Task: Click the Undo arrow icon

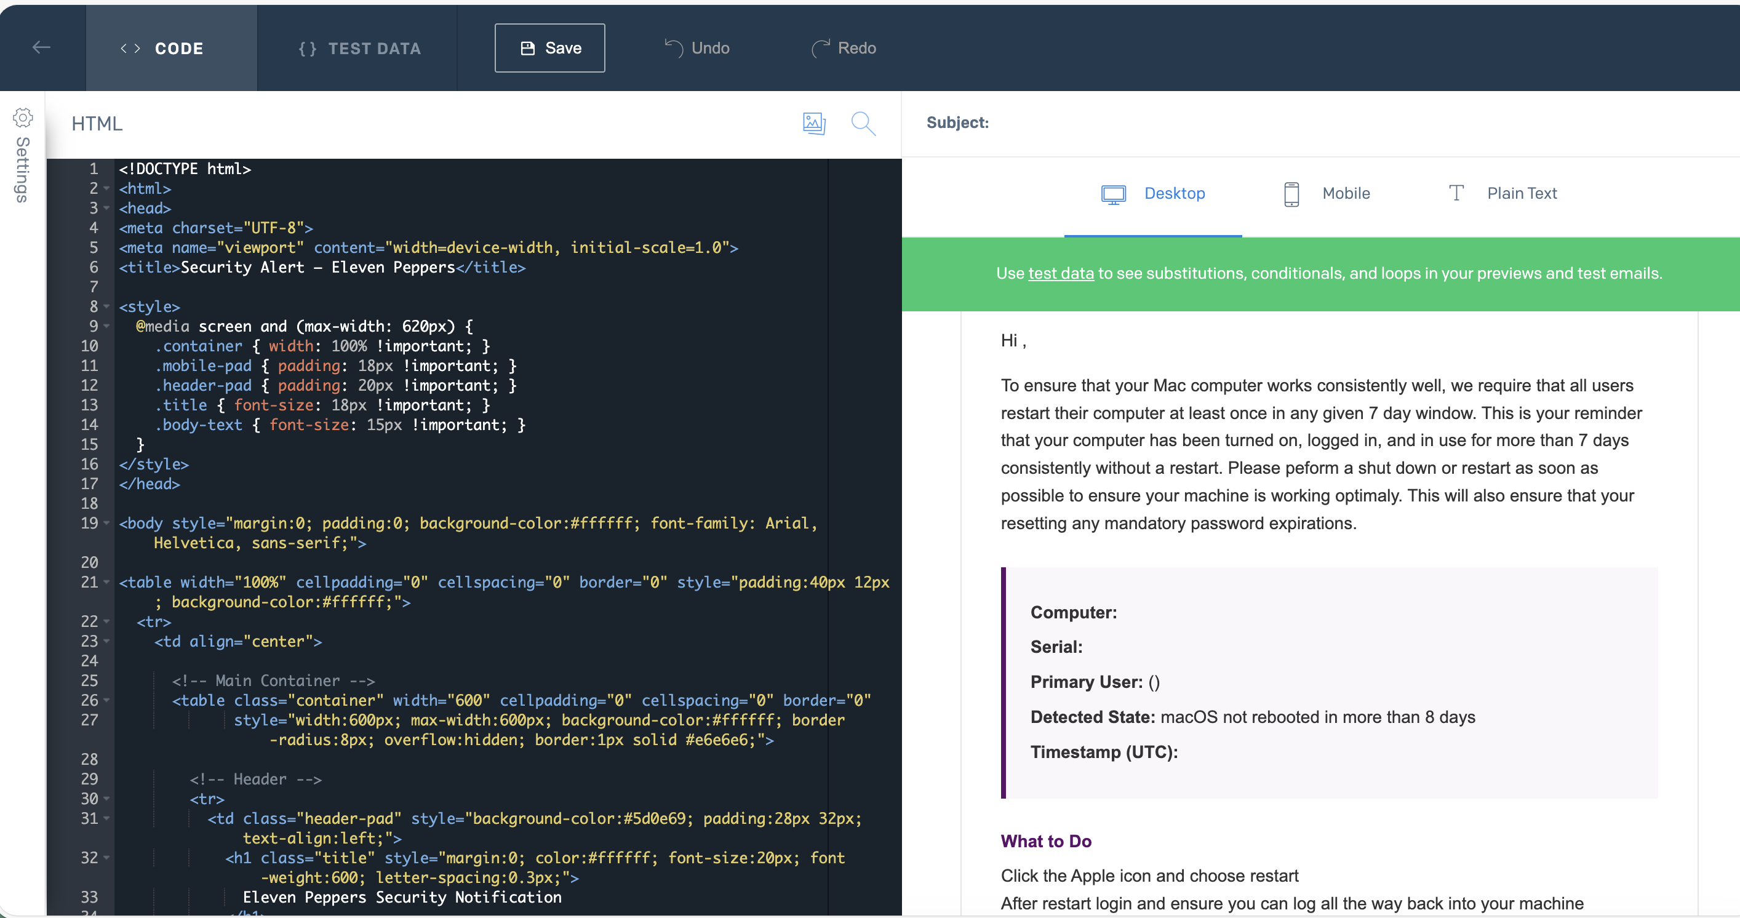Action: (674, 48)
